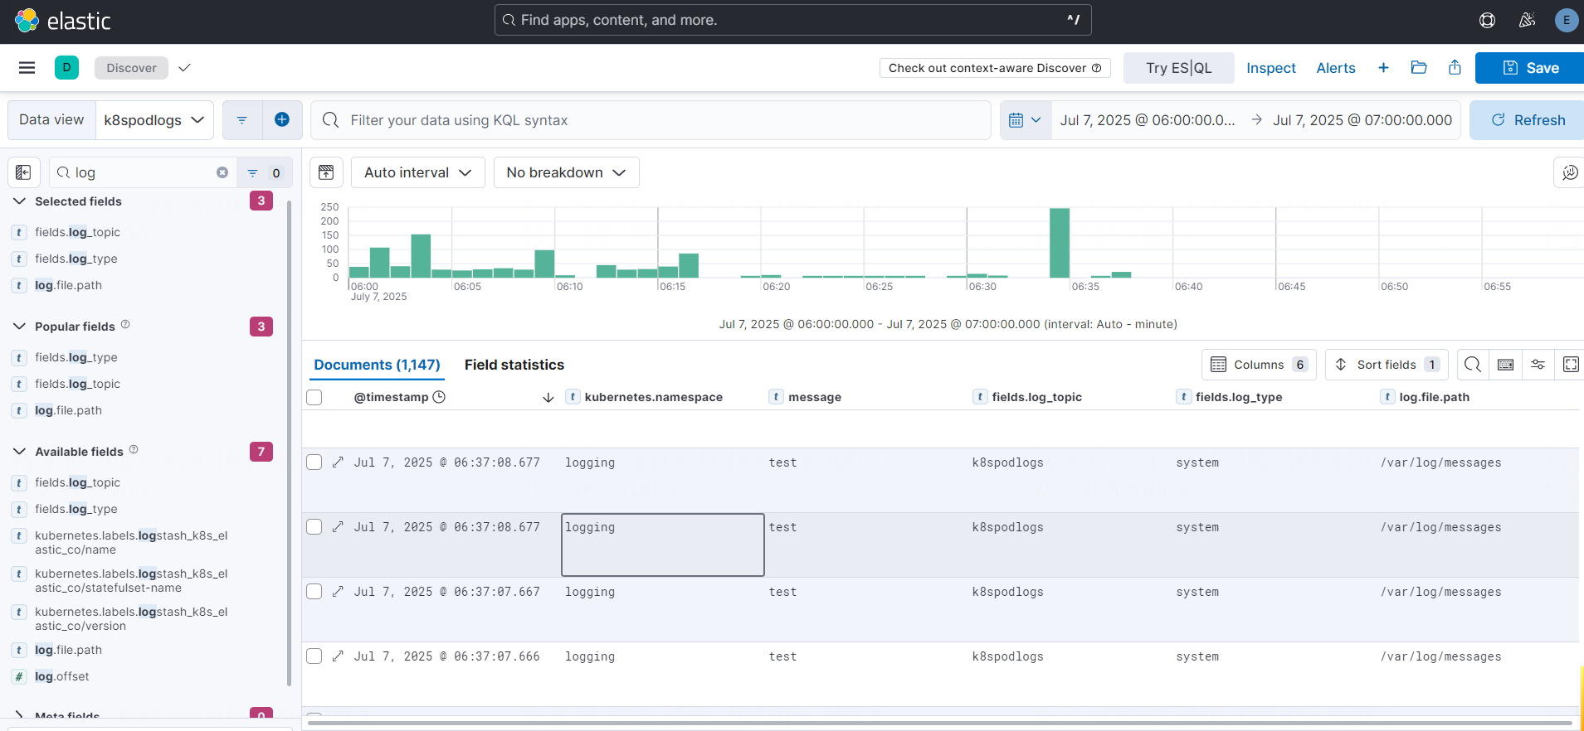Open the Inspect menu item
Viewport: 1584px width, 731px height.
pos(1270,68)
